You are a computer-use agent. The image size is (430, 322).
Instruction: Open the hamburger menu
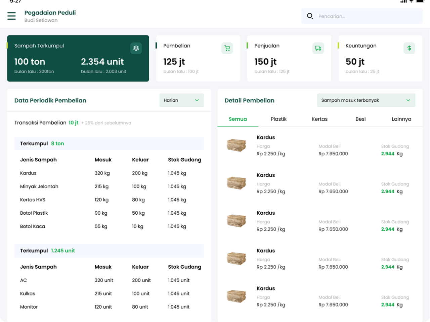pyautogui.click(x=11, y=16)
